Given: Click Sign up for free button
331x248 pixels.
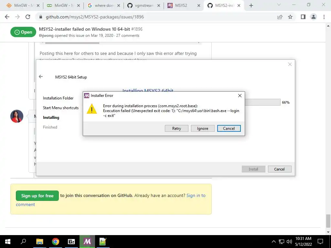Looking at the screenshot, I should pos(37,196).
